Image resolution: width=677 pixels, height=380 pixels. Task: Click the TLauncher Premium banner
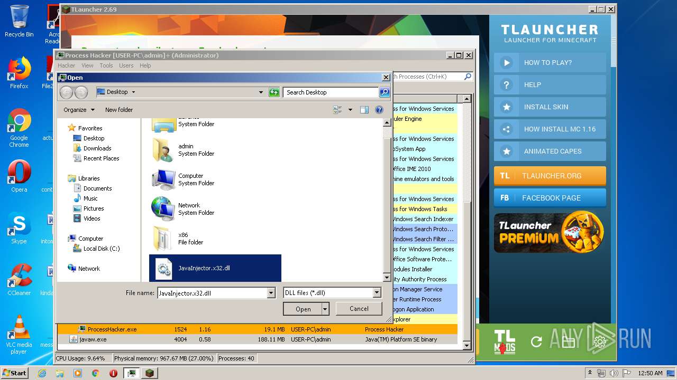549,233
